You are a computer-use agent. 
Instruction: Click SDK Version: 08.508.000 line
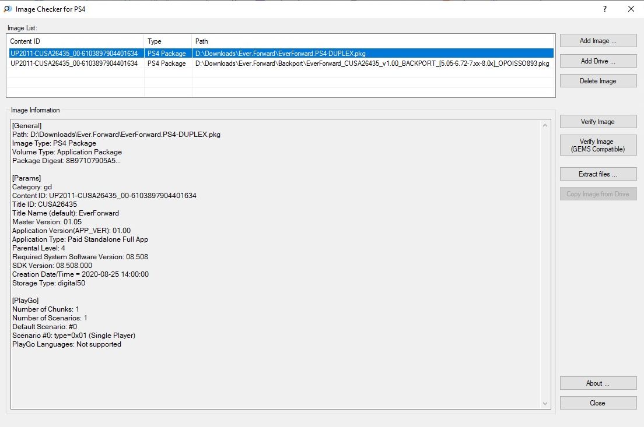(52, 266)
